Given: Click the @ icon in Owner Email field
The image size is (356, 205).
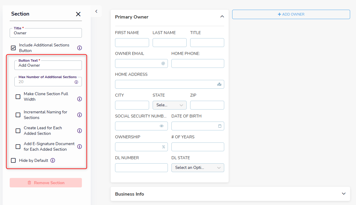Looking at the screenshot, I should tap(163, 63).
